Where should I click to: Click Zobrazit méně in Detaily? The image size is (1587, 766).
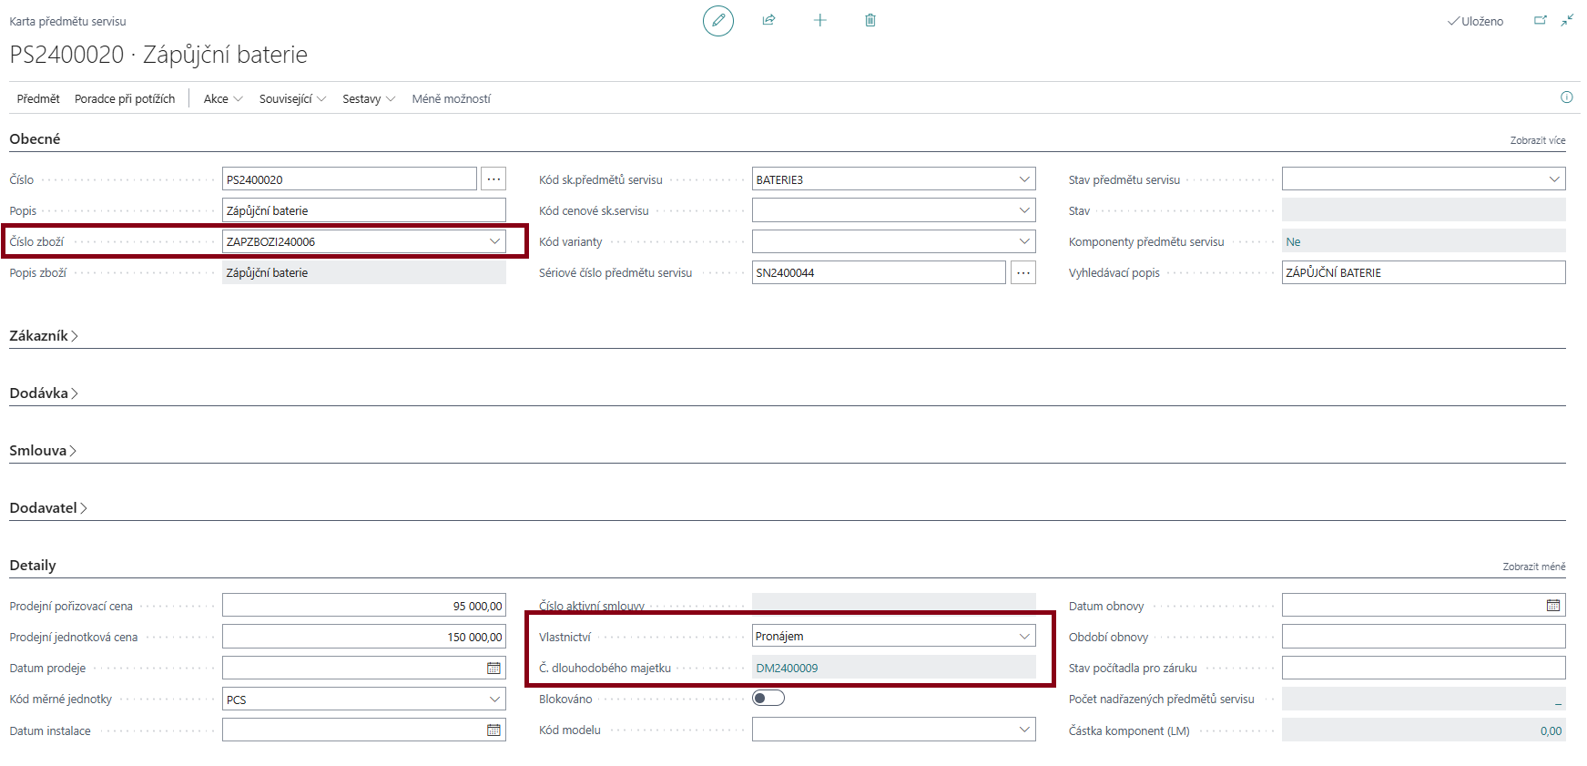(x=1534, y=567)
